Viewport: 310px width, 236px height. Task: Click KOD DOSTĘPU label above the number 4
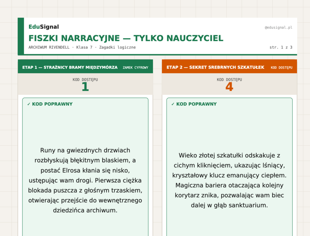229,80
